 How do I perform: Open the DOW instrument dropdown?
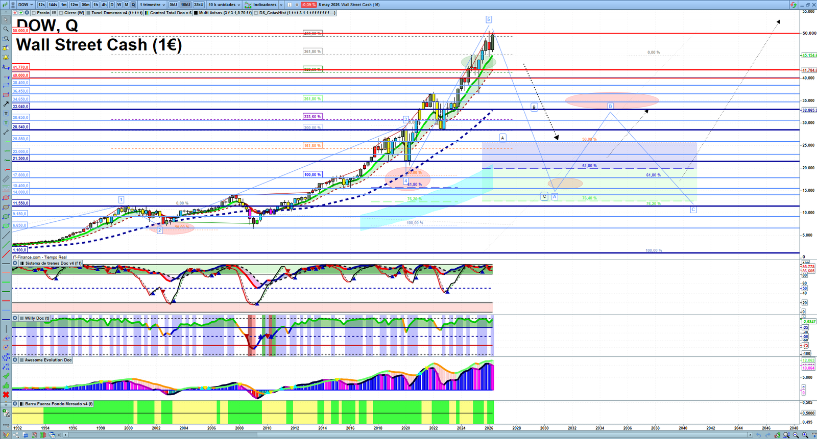(x=26, y=5)
